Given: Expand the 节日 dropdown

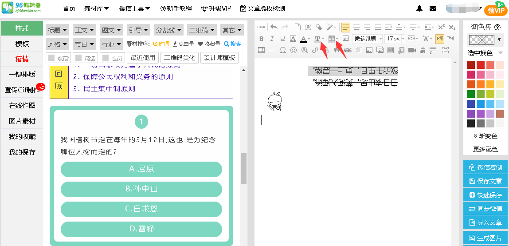Looking at the screenshot, I should point(84,44).
